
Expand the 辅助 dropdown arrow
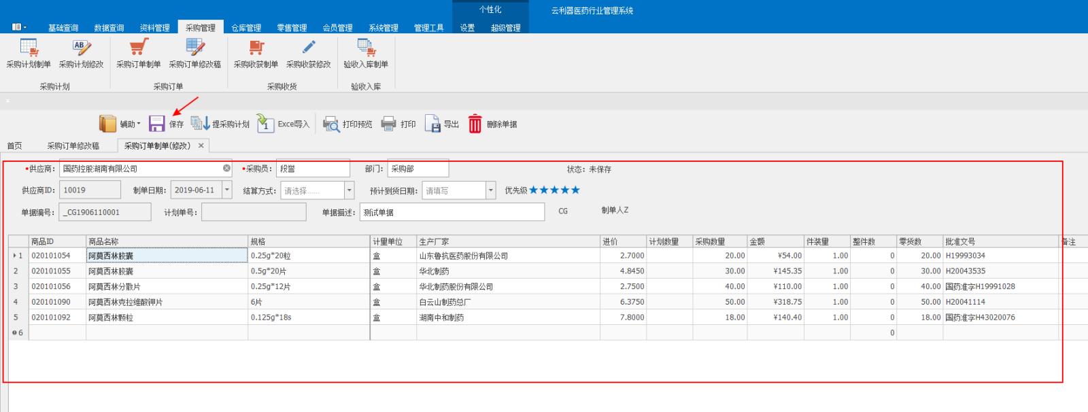tap(139, 124)
